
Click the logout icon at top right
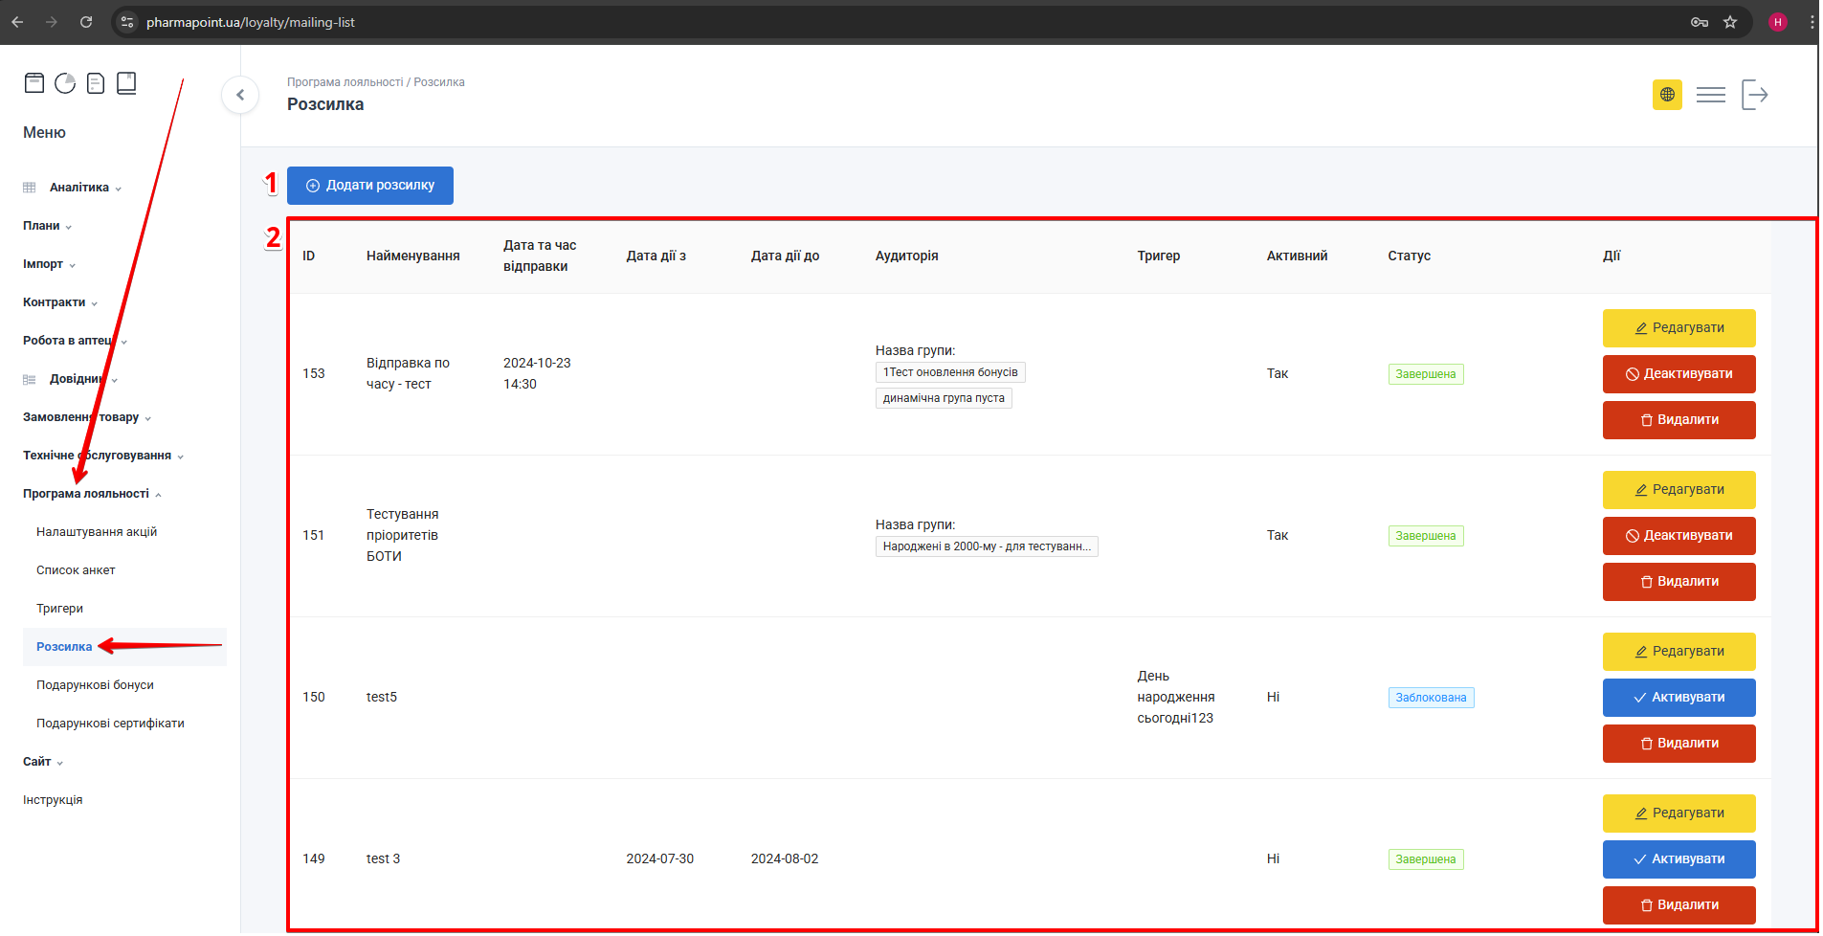pos(1754,95)
